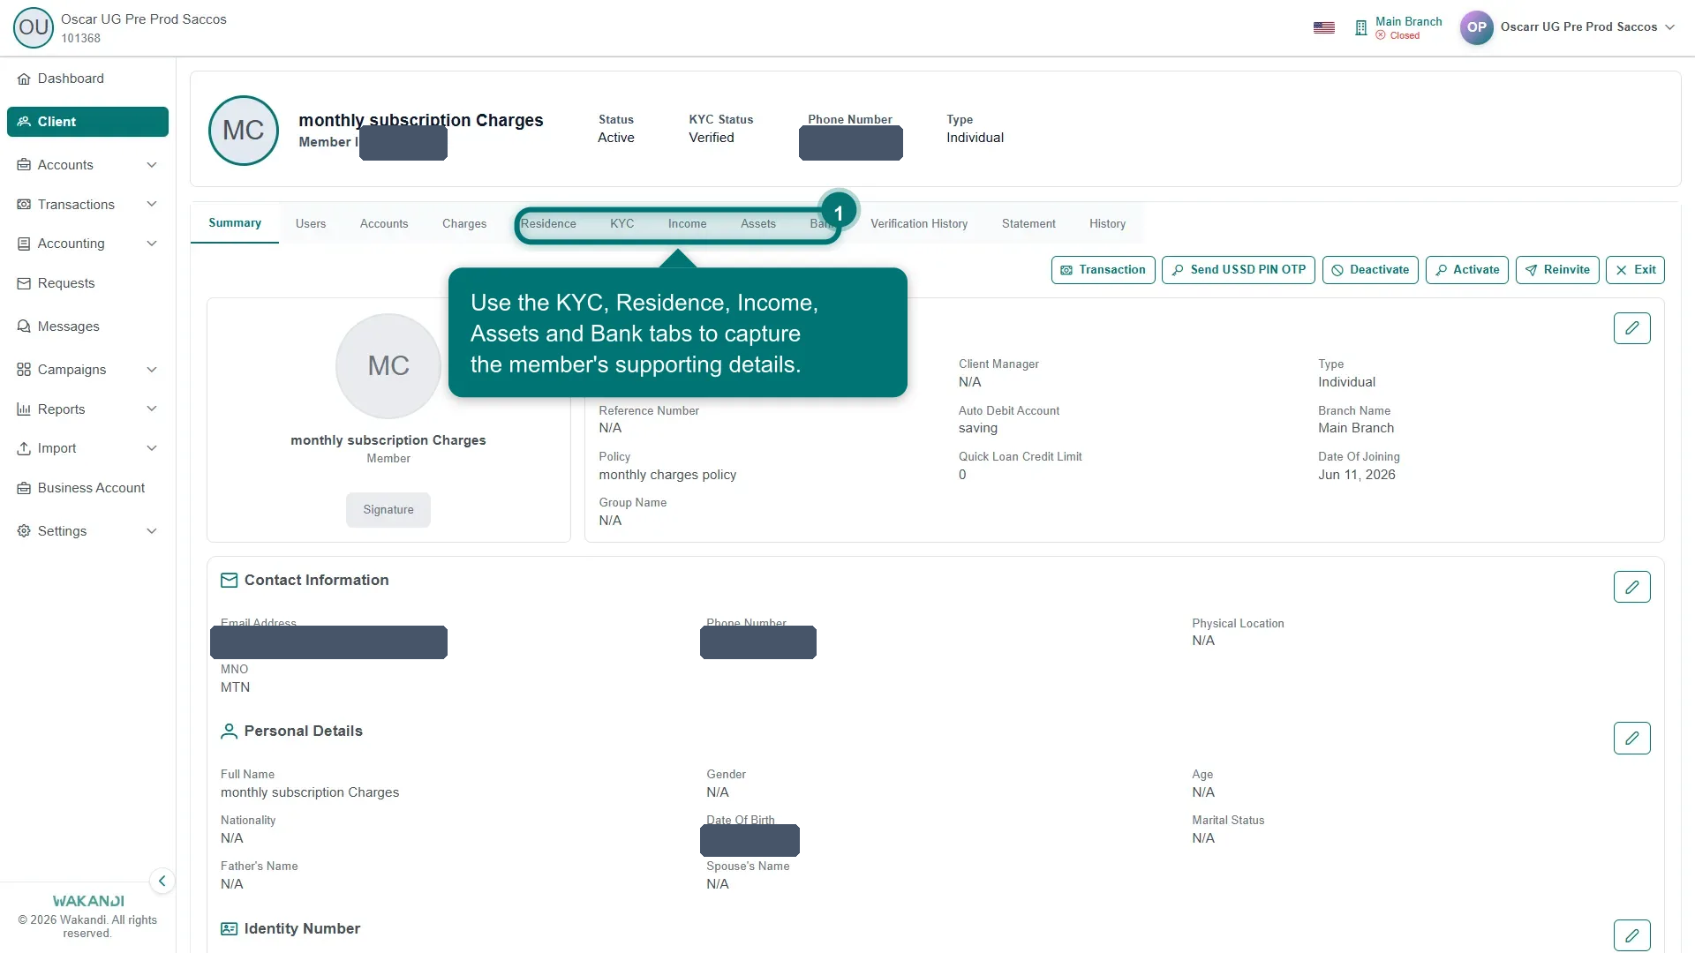The image size is (1695, 953).
Task: Click the OP user avatar
Action: (x=1476, y=27)
